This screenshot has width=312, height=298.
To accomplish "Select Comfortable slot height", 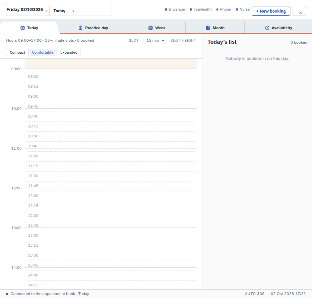I will (43, 52).
